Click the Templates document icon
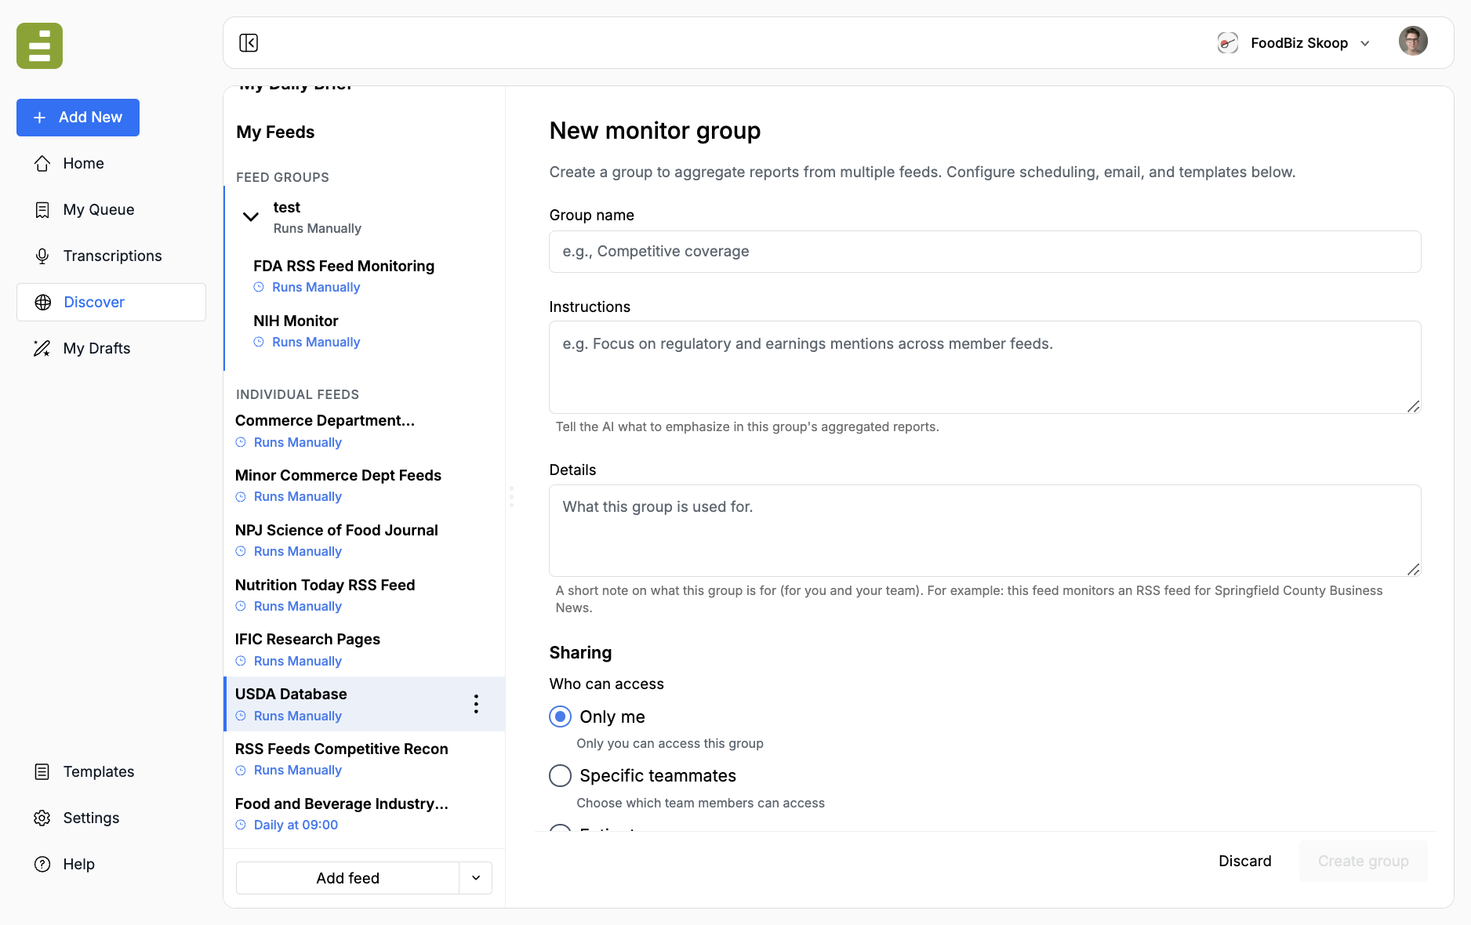This screenshot has width=1471, height=925. pyautogui.click(x=42, y=771)
